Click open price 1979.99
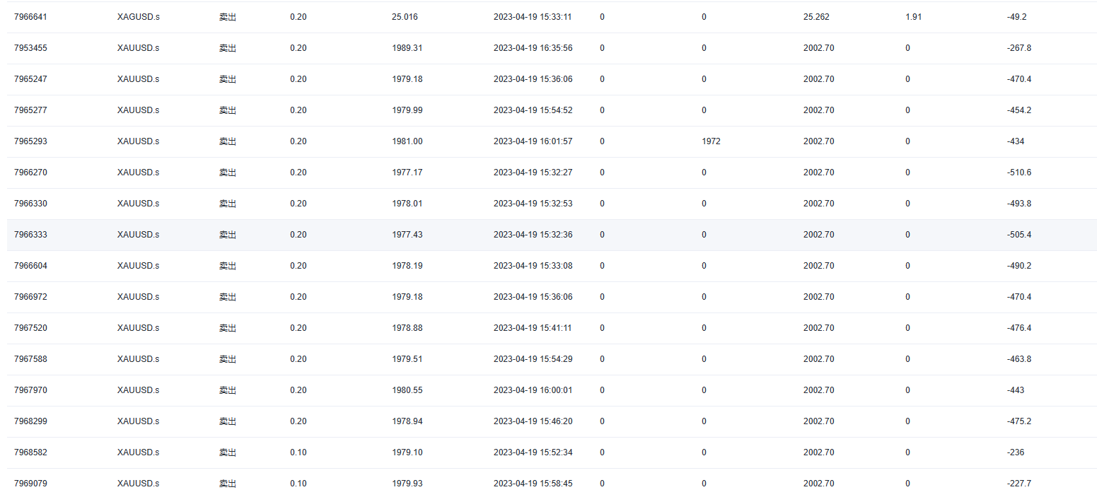The width and height of the screenshot is (1097, 497). [407, 110]
